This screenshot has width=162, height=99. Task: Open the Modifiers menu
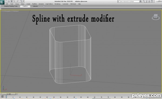click(35, 4)
